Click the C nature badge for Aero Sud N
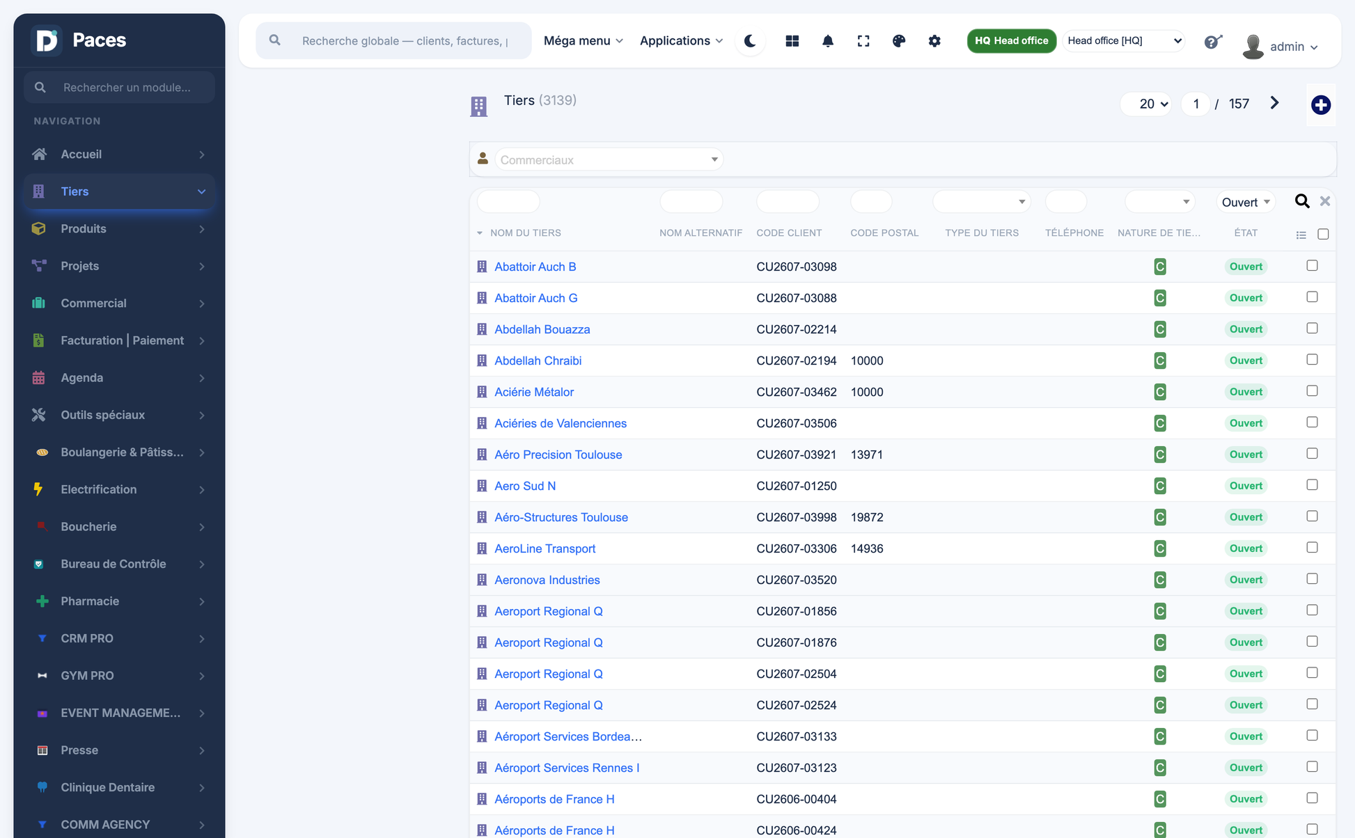 (x=1160, y=486)
